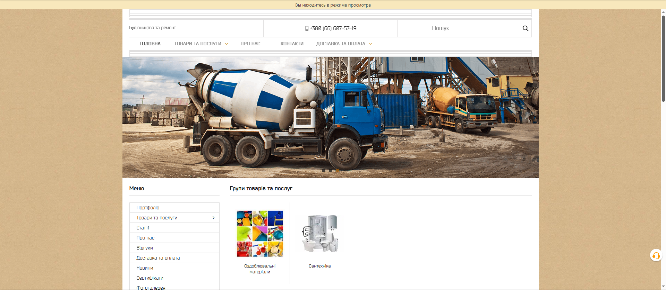Expand the Товари та послуги top menu arrow
Image resolution: width=666 pixels, height=290 pixels.
click(227, 44)
